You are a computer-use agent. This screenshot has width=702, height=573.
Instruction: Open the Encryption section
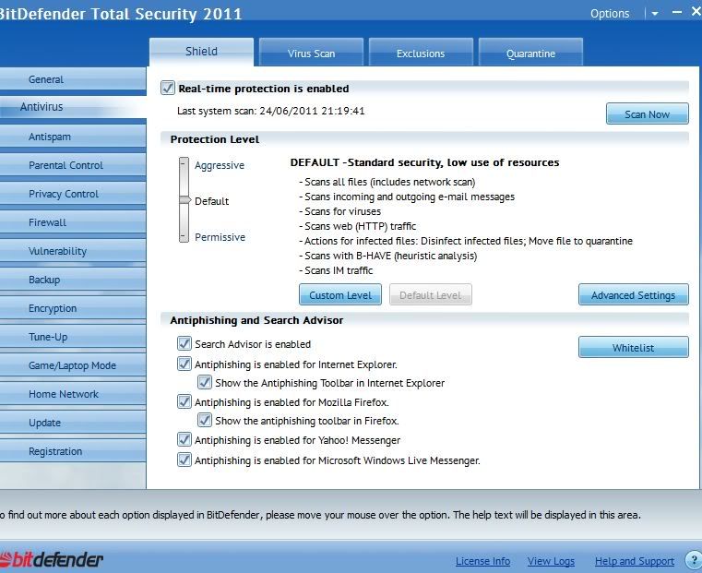pyautogui.click(x=73, y=308)
